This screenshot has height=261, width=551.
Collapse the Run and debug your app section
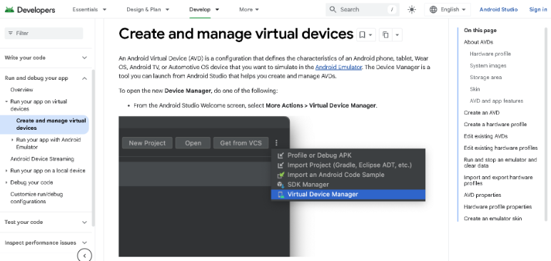(x=46, y=78)
